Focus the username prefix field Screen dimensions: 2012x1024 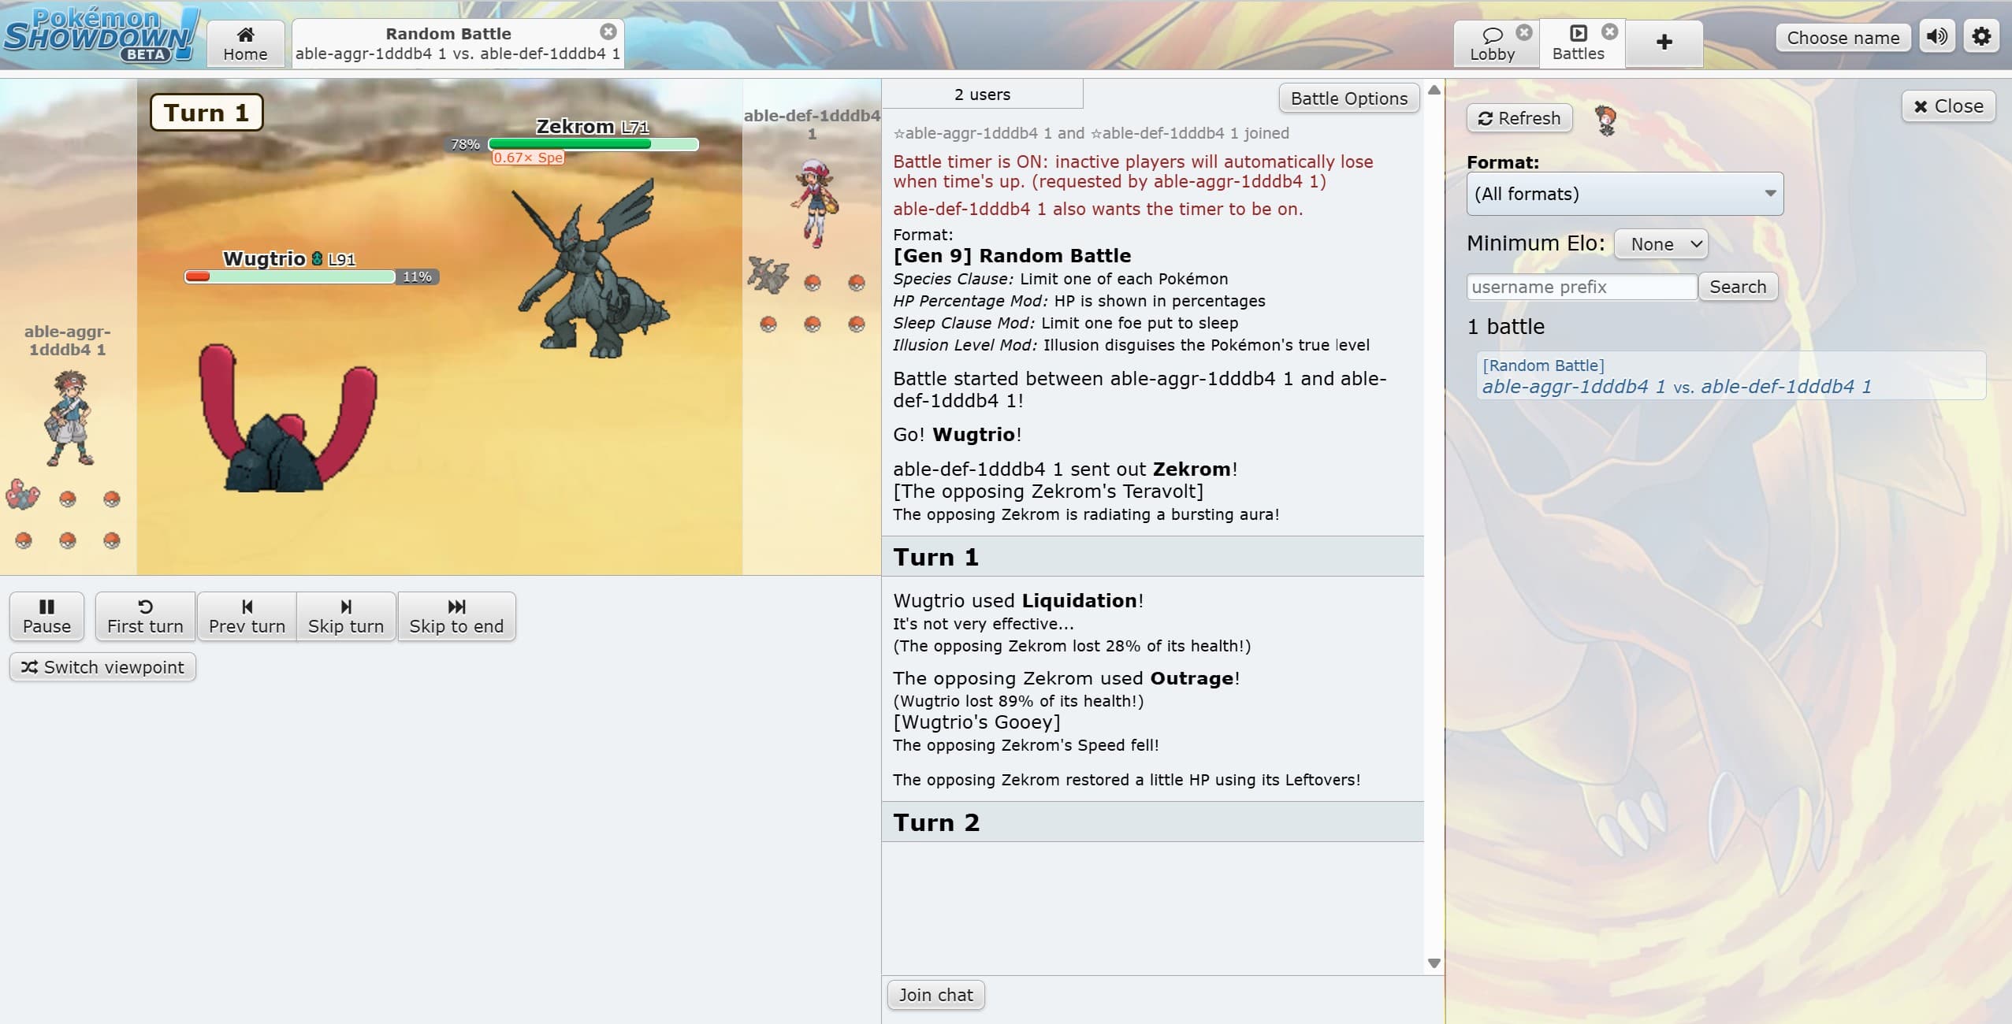(x=1582, y=287)
